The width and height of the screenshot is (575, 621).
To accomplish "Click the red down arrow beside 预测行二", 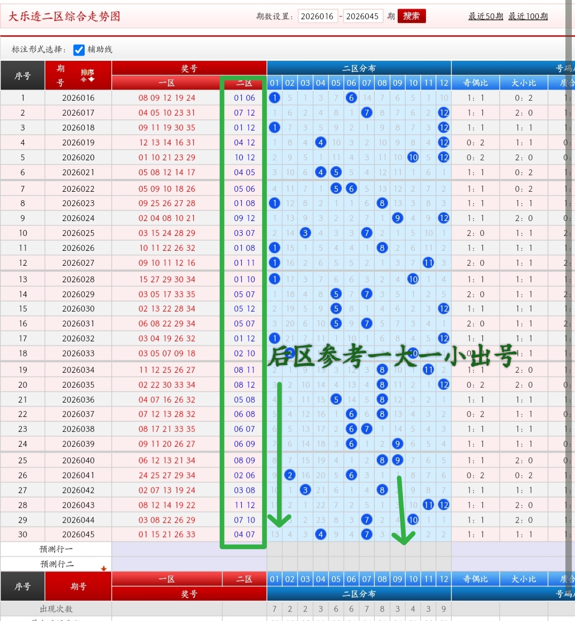I will pos(103,568).
